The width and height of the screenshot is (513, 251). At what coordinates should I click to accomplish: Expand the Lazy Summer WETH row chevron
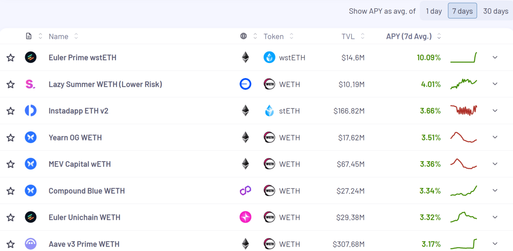[x=495, y=84]
